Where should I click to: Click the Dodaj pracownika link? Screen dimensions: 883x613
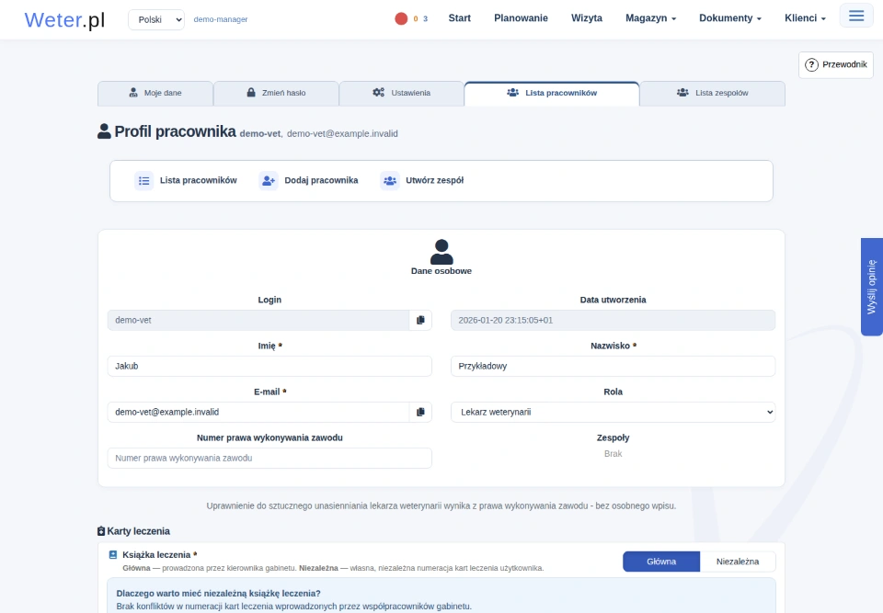pyautogui.click(x=321, y=180)
